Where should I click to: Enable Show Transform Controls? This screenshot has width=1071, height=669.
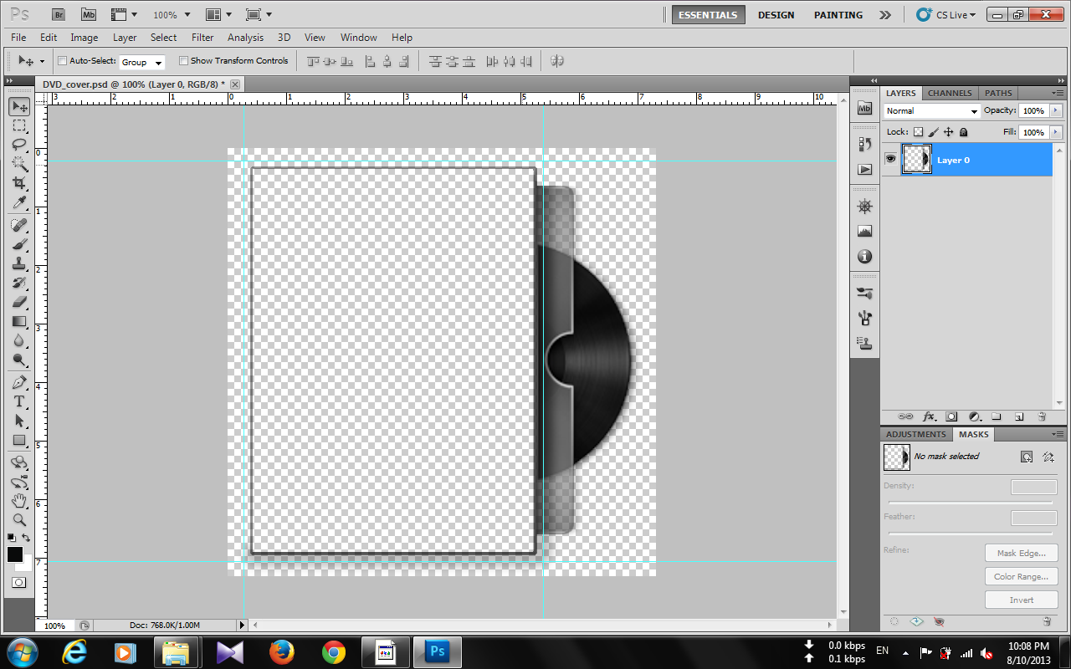coord(183,60)
